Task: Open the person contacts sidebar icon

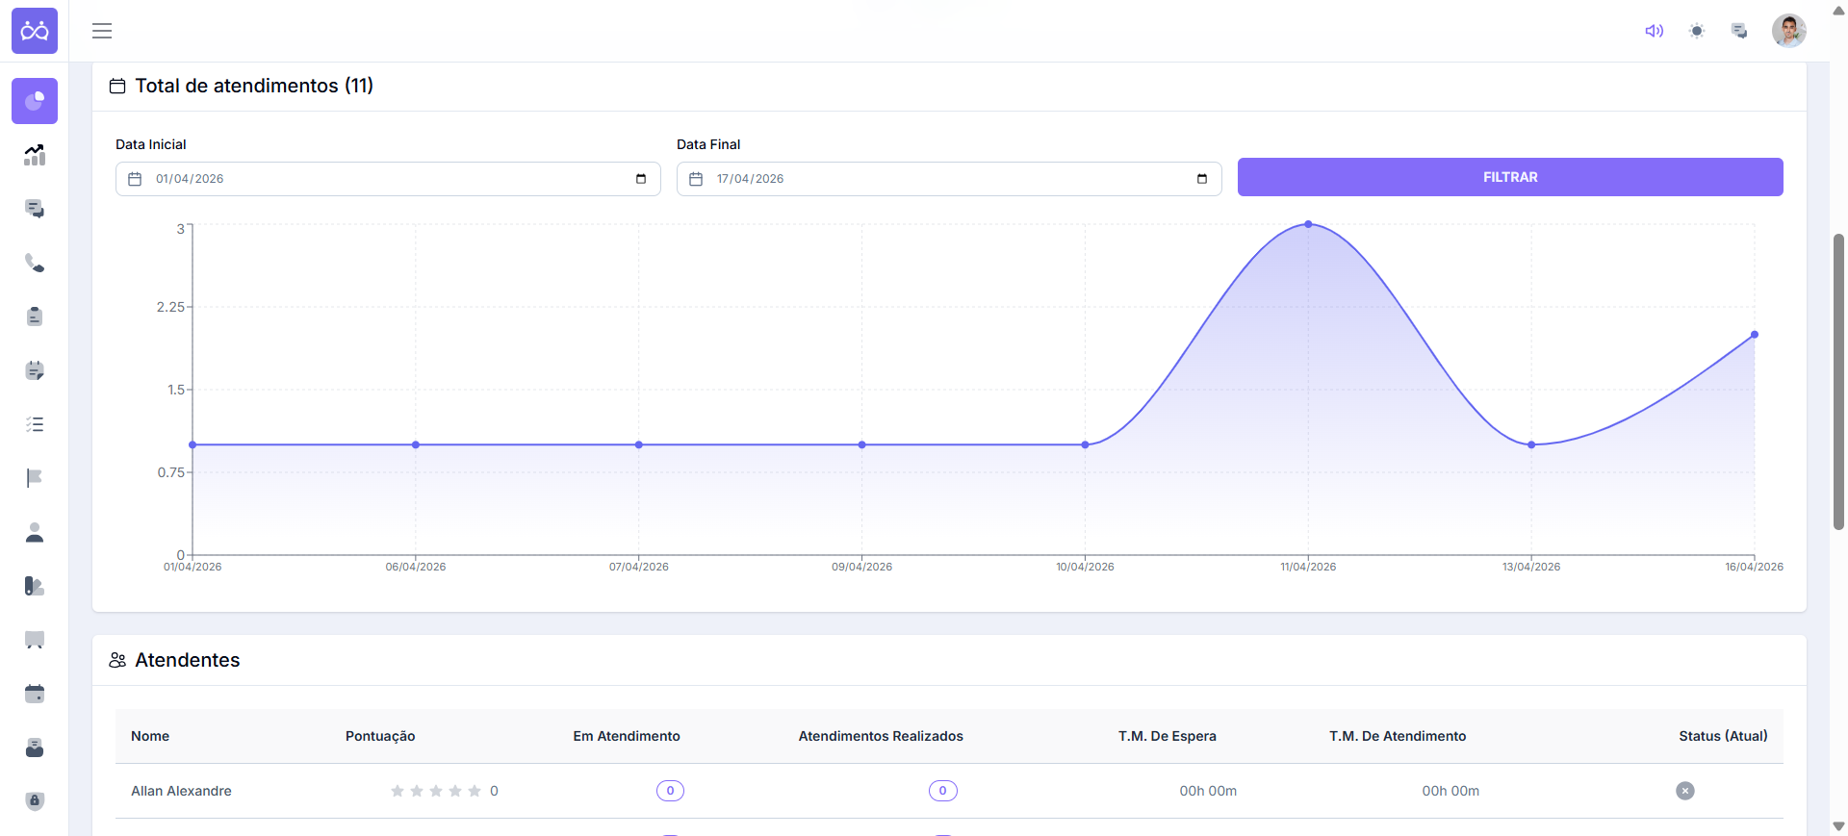Action: coord(35,532)
